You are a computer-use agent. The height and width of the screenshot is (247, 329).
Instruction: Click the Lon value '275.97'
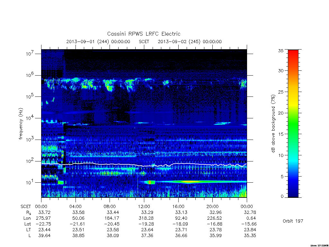43,218
